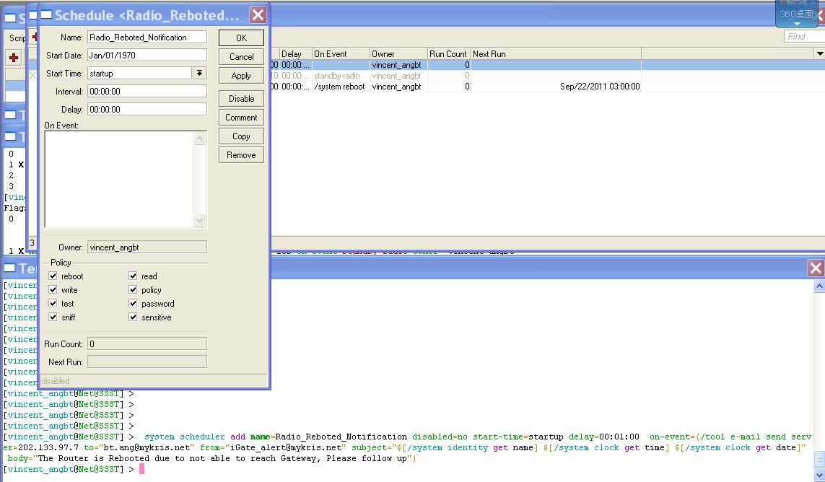Click the 360 desktop widget at top right
The height and width of the screenshot is (482, 825).
tap(796, 14)
